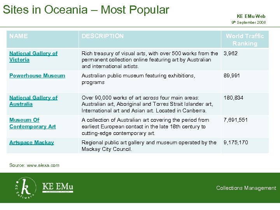The image size is (280, 210).
Task: Click the Powerhouse Museum description text
Action: click(x=138, y=79)
